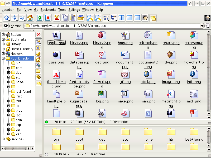Open the Settings menu
This screenshot has width=211, height=158.
74,10
